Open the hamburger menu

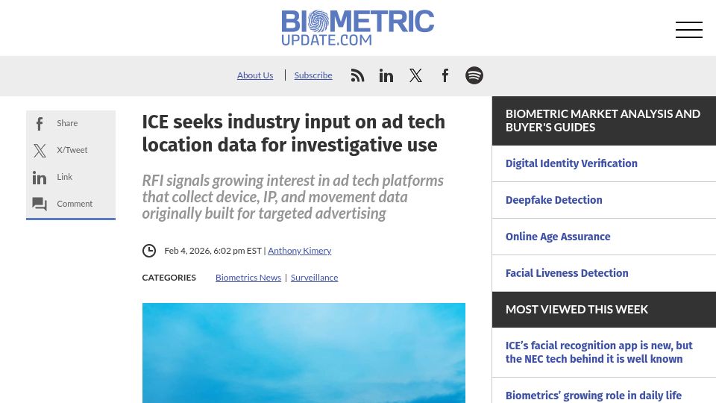[689, 30]
